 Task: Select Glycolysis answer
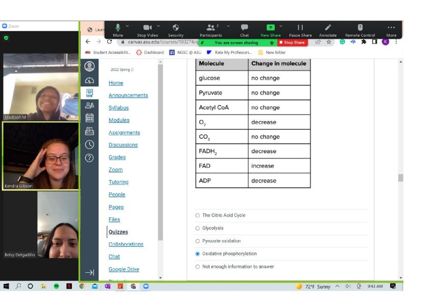point(198,228)
